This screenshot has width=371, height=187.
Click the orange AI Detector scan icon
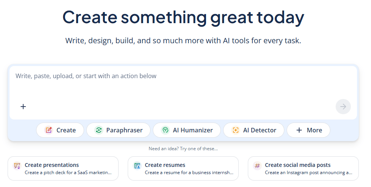[235, 130]
